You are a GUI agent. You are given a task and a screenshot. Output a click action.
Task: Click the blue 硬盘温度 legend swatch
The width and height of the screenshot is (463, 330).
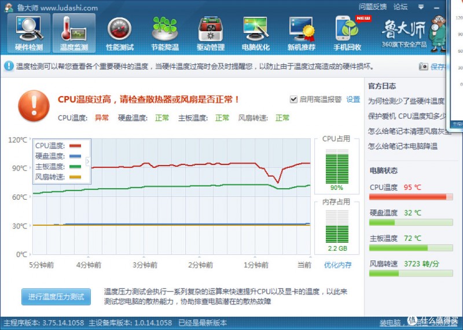[75, 156]
